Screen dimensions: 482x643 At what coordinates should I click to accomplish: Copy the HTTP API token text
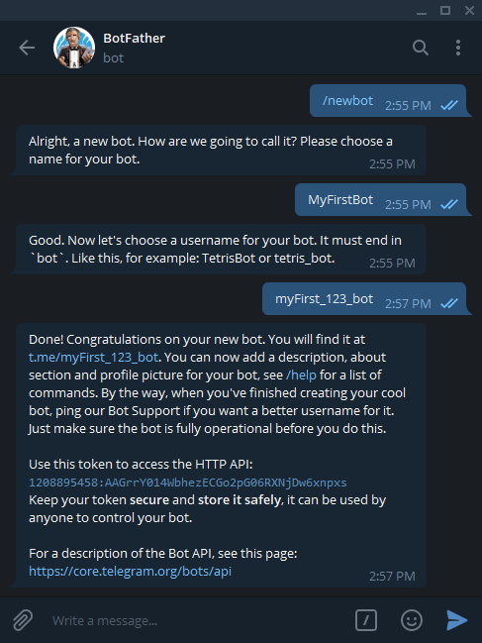188,482
